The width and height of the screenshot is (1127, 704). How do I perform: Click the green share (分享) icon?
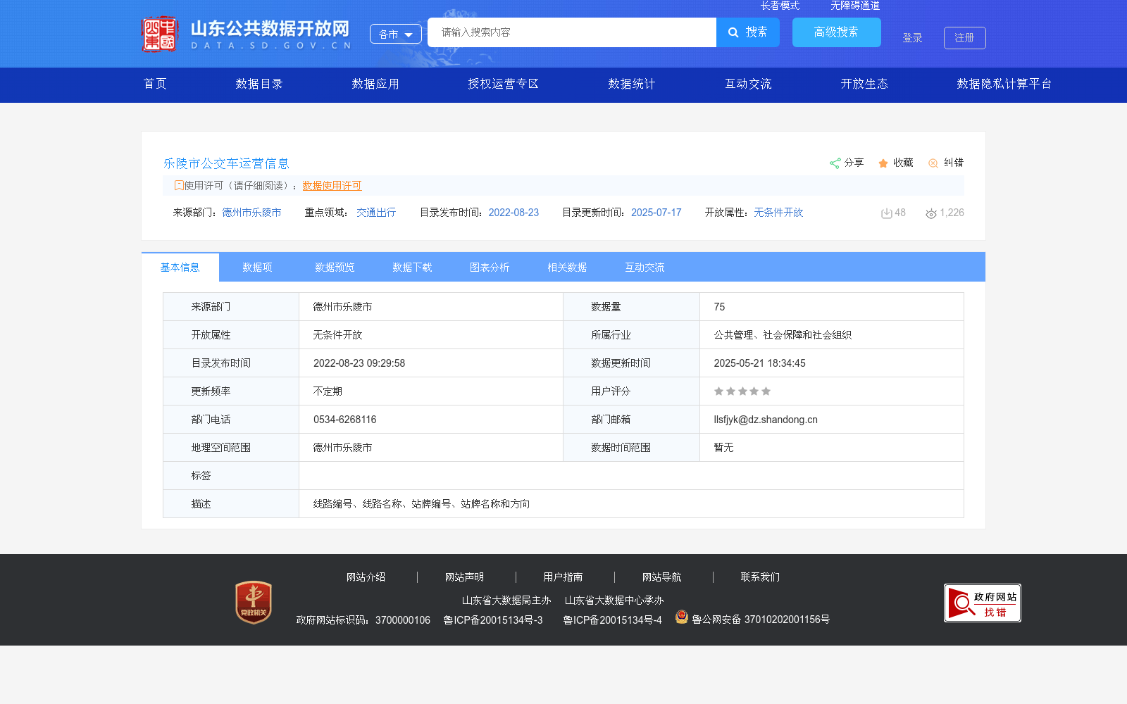835,163
